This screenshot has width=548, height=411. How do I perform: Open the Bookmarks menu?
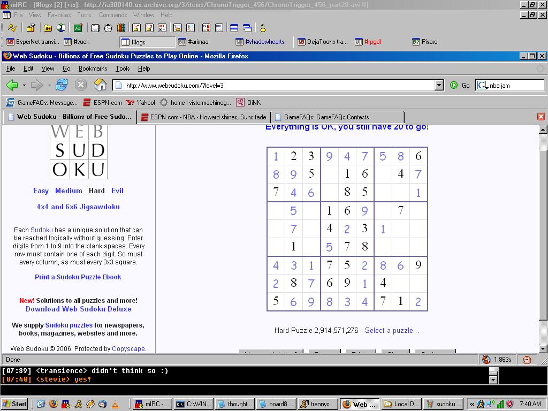click(93, 68)
